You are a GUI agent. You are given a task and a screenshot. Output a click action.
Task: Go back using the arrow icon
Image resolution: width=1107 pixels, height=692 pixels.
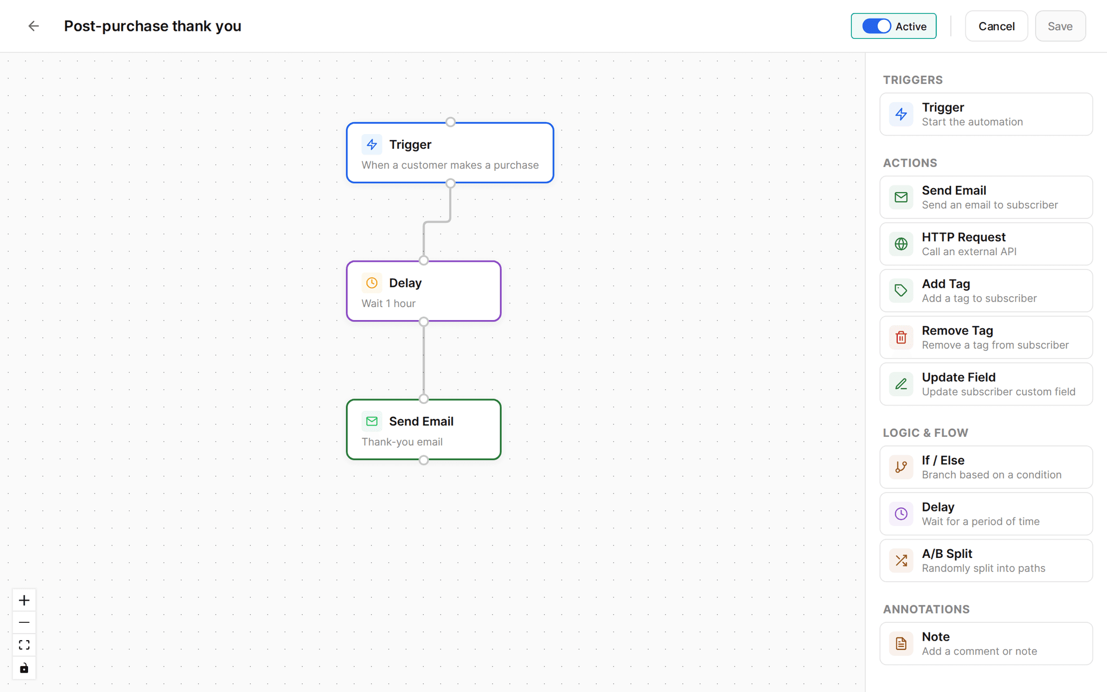point(34,26)
